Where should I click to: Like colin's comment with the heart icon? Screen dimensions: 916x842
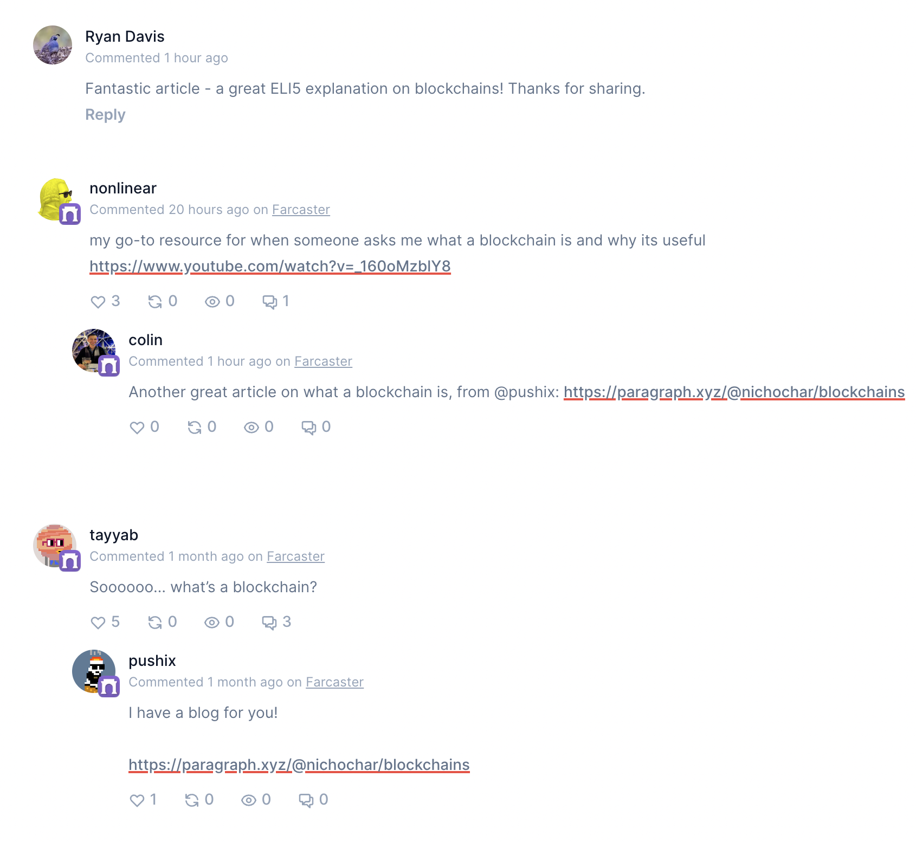(137, 428)
